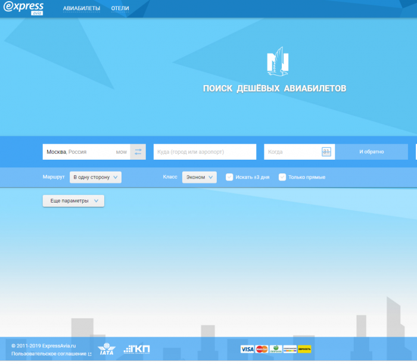Screen dimensions: 417x364
Task: Click the Express Avia logo
Action: pos(24,8)
